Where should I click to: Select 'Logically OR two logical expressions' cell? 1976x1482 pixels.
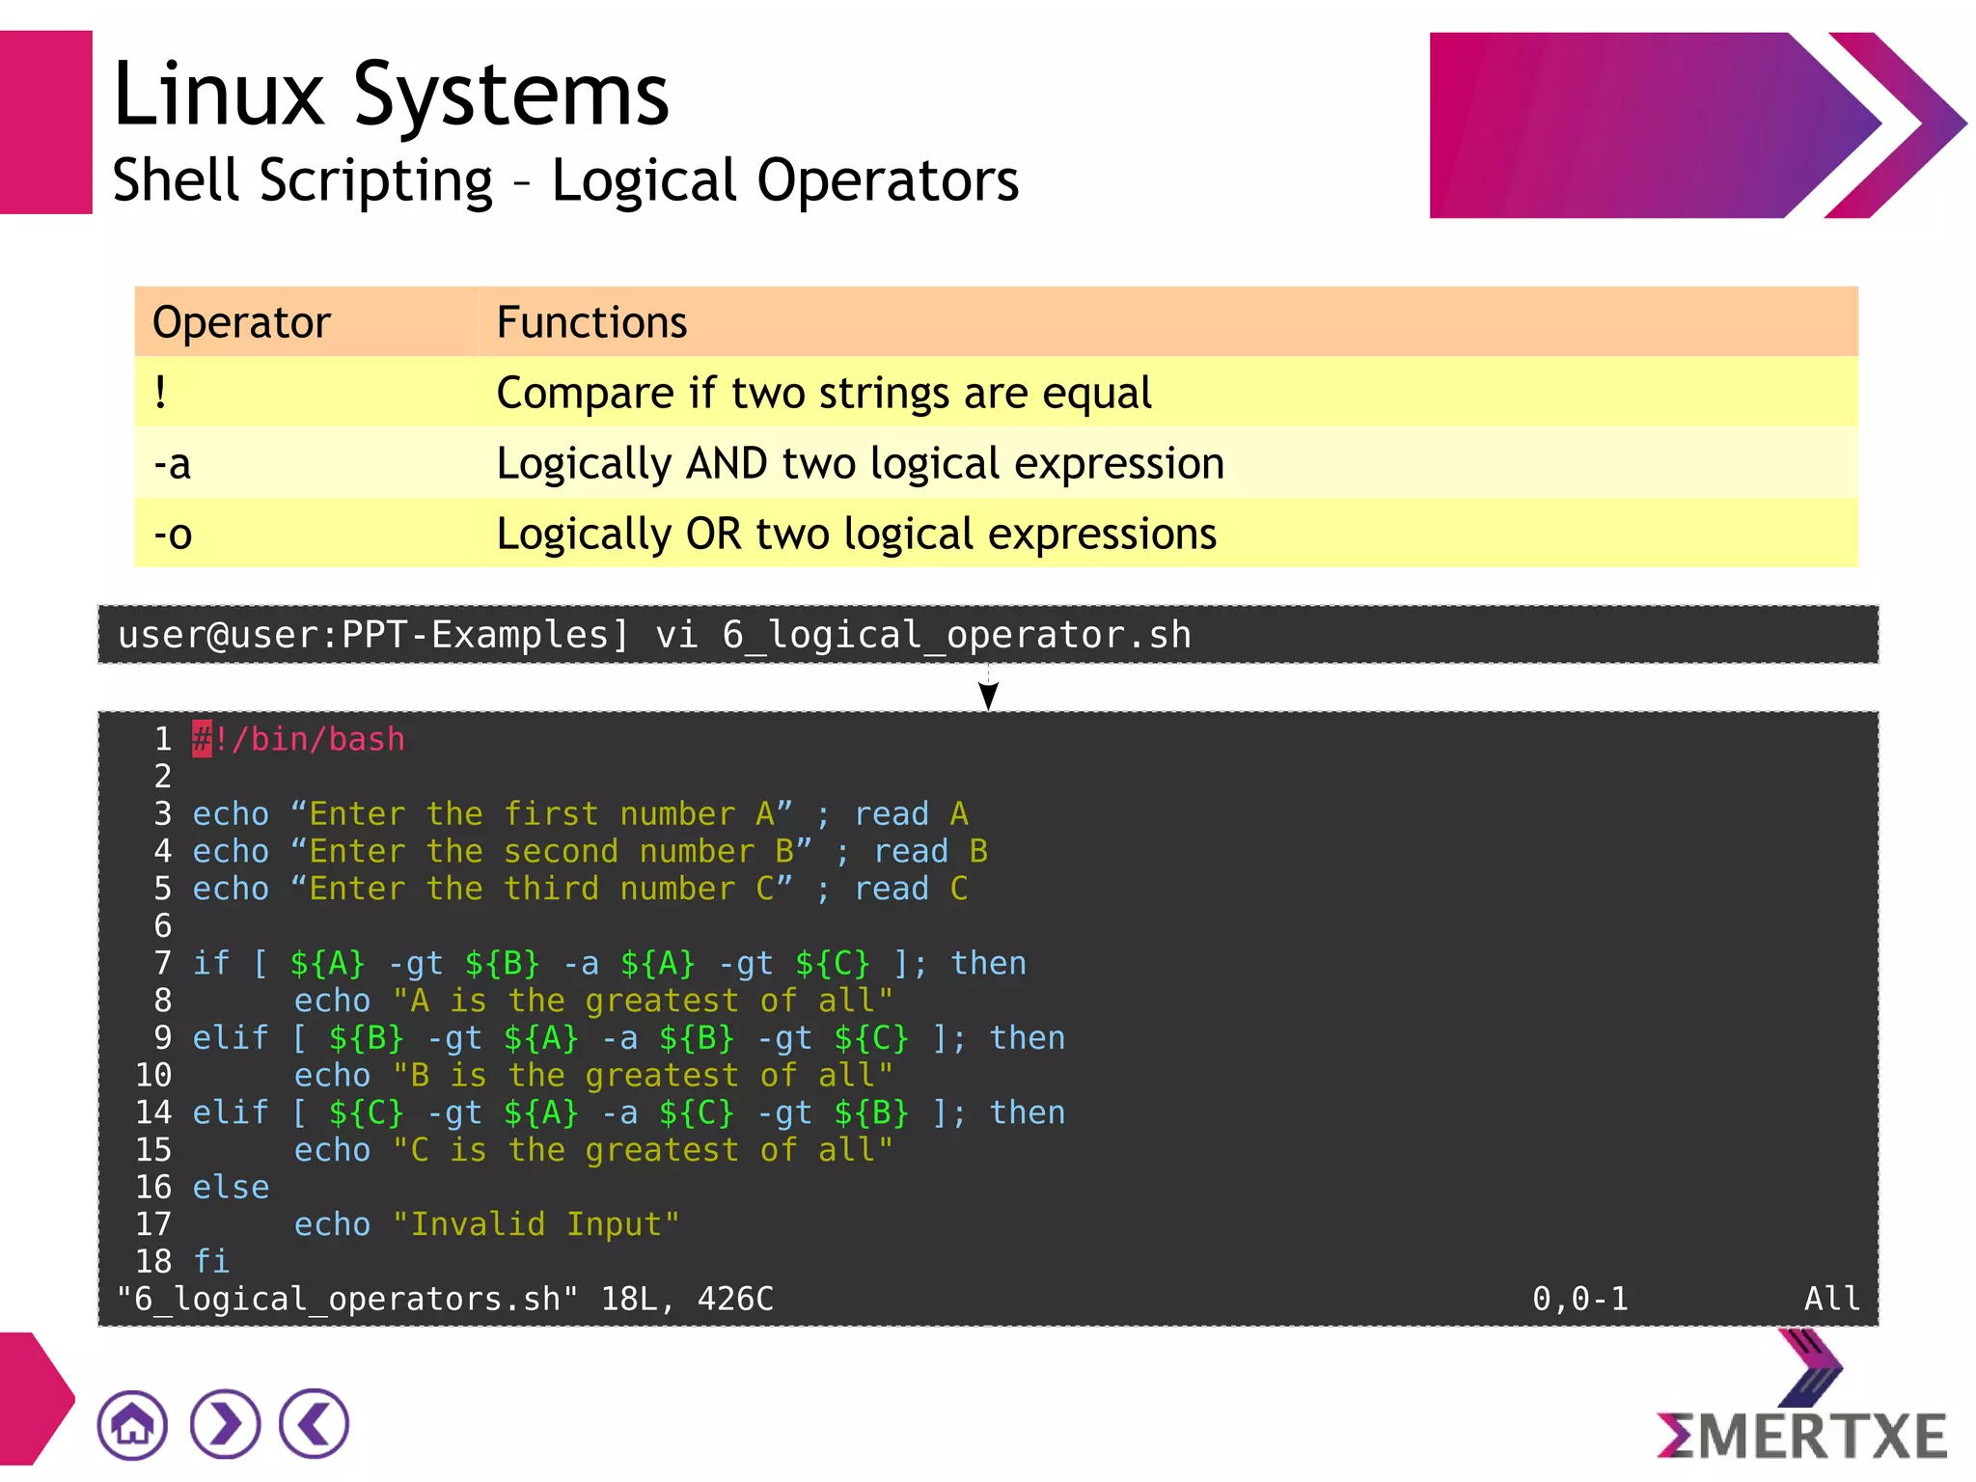1168,533
